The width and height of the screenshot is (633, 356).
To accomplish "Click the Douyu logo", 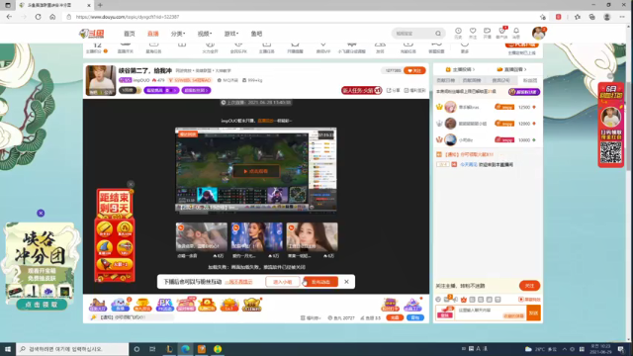I will click(92, 34).
